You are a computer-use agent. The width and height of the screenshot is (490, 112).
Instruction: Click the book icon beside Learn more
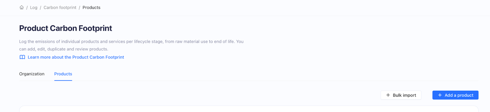[22, 57]
